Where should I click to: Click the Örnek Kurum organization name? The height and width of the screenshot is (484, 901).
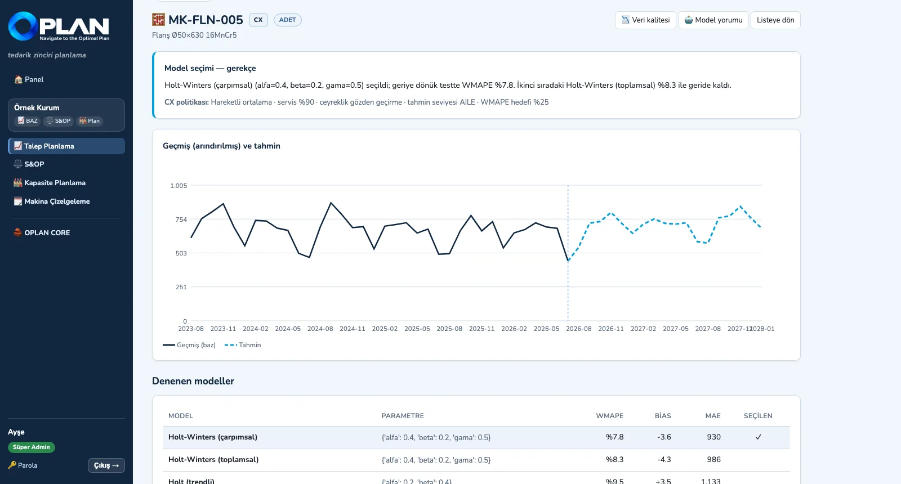(37, 107)
